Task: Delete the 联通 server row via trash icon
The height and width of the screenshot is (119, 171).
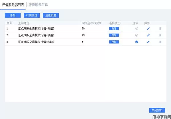Action: 160,35
